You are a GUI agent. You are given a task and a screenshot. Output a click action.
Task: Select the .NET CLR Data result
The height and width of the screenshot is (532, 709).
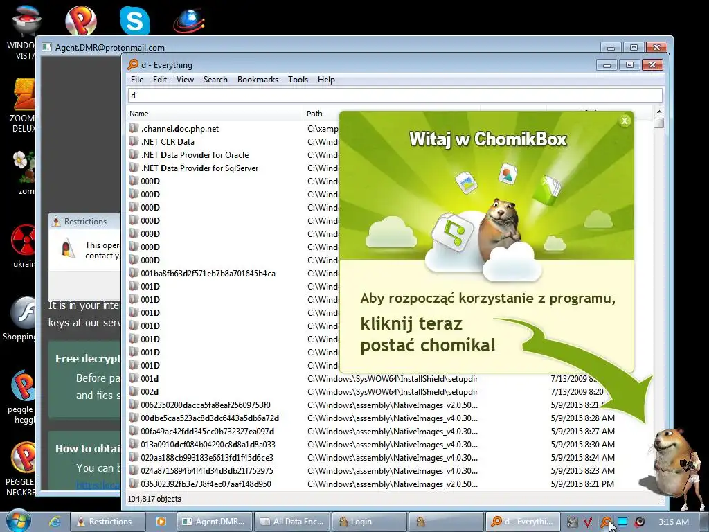click(168, 142)
